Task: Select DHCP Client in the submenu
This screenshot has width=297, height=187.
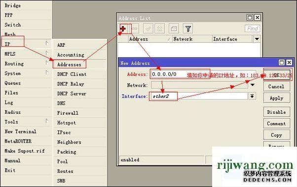Action: (x=80, y=74)
